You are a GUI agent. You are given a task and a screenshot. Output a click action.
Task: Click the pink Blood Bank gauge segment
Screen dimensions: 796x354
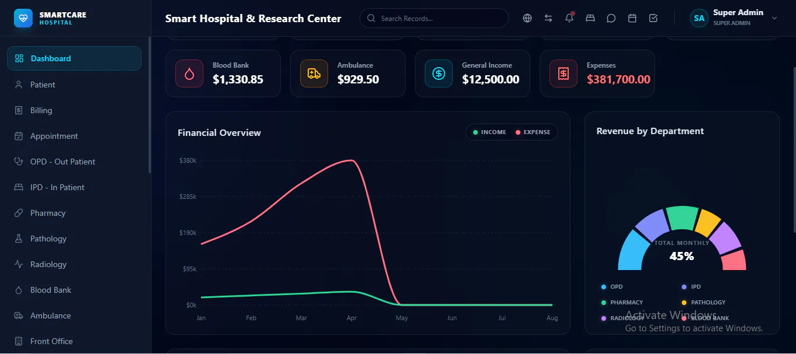(735, 261)
